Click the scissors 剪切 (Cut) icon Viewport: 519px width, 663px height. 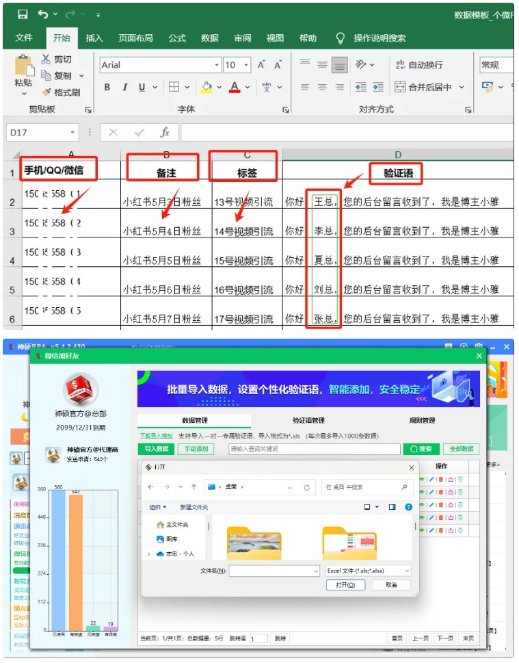[46, 60]
